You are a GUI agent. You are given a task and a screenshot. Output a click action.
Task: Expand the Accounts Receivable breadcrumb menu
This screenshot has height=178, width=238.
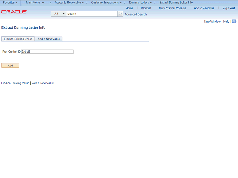[x=69, y=3]
